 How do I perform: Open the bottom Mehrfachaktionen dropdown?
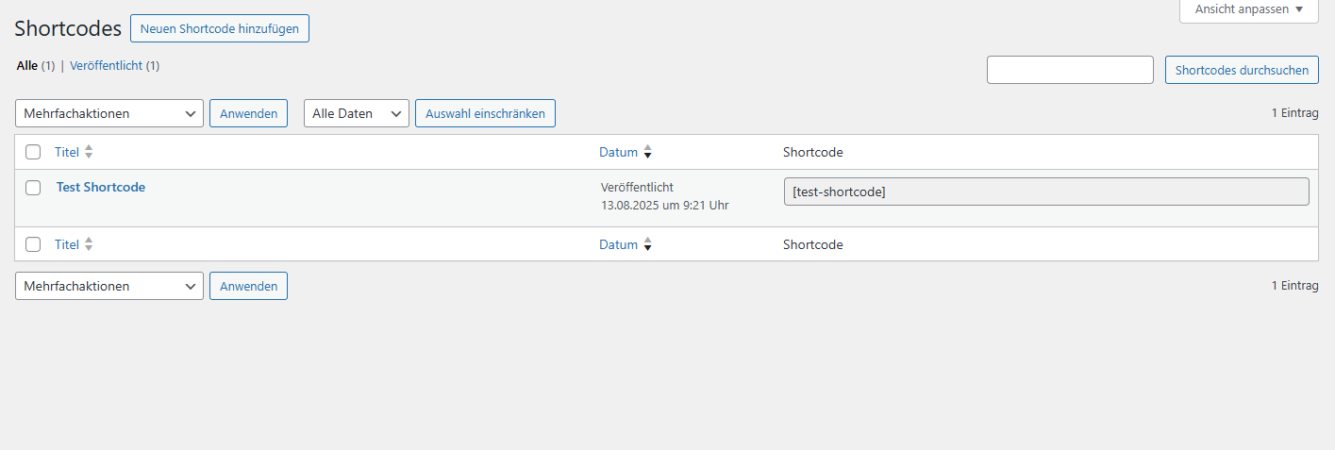point(109,286)
